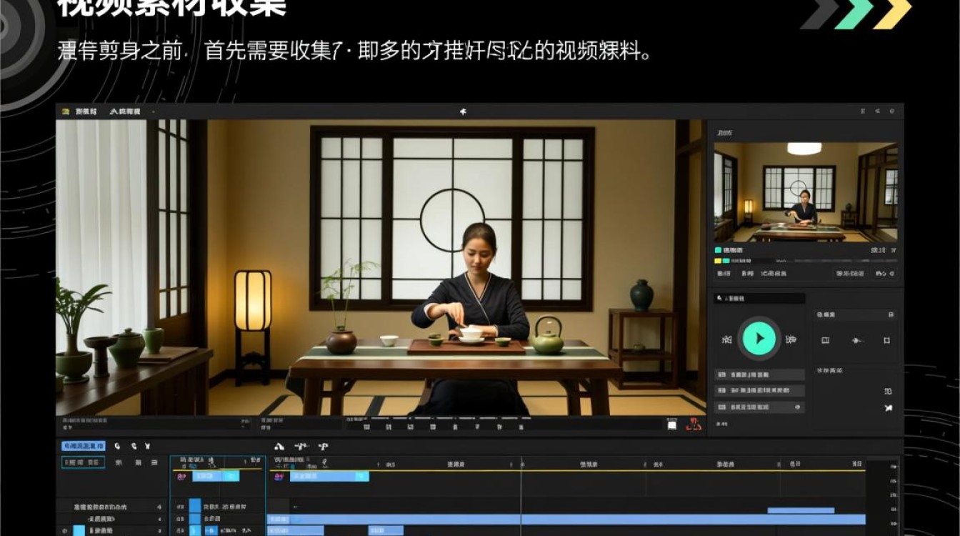
Task: Click the blue highlighted button above the track list
Action: pos(84,446)
